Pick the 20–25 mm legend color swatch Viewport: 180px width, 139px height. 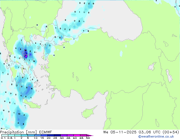[51, 135]
